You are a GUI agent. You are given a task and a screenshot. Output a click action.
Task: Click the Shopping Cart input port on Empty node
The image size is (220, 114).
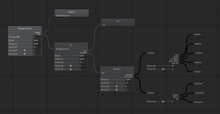pyautogui.click(x=63, y=16)
